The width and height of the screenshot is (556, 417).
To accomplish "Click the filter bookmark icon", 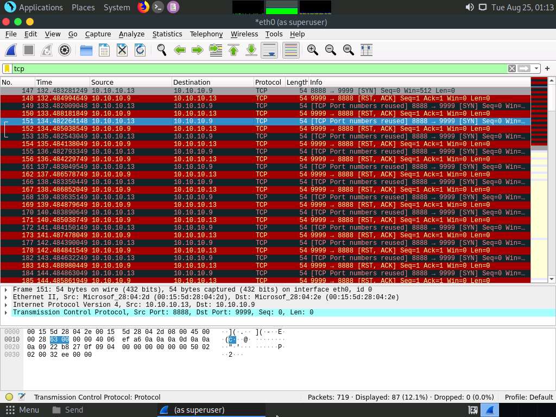I will point(7,68).
